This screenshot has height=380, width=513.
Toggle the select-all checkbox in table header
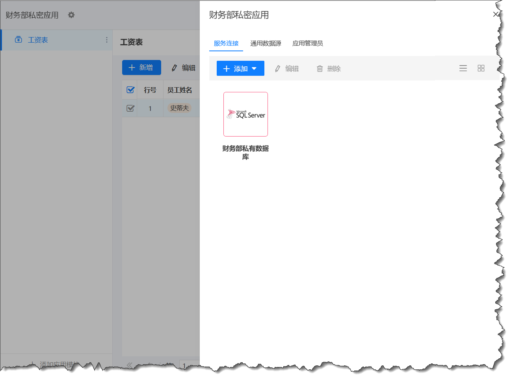pos(130,89)
